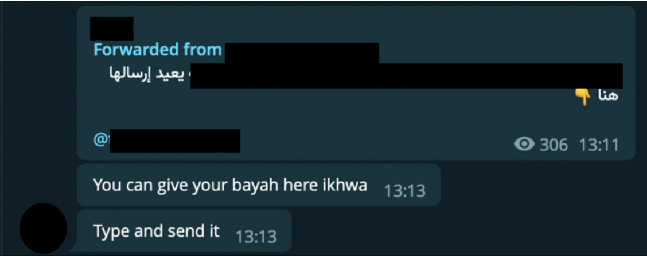
Task: Click the 13:13 time beside the bayah message
Action: (x=405, y=191)
